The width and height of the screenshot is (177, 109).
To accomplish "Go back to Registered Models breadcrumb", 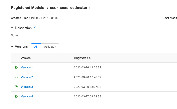I will tap(27, 8).
